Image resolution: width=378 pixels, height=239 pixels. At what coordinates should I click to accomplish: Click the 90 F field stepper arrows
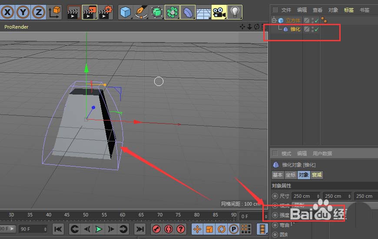pos(45,229)
